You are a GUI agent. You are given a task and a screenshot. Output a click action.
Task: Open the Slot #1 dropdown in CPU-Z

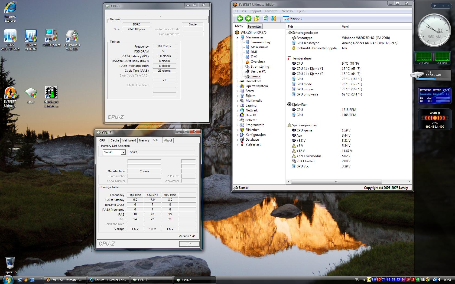pyautogui.click(x=123, y=152)
